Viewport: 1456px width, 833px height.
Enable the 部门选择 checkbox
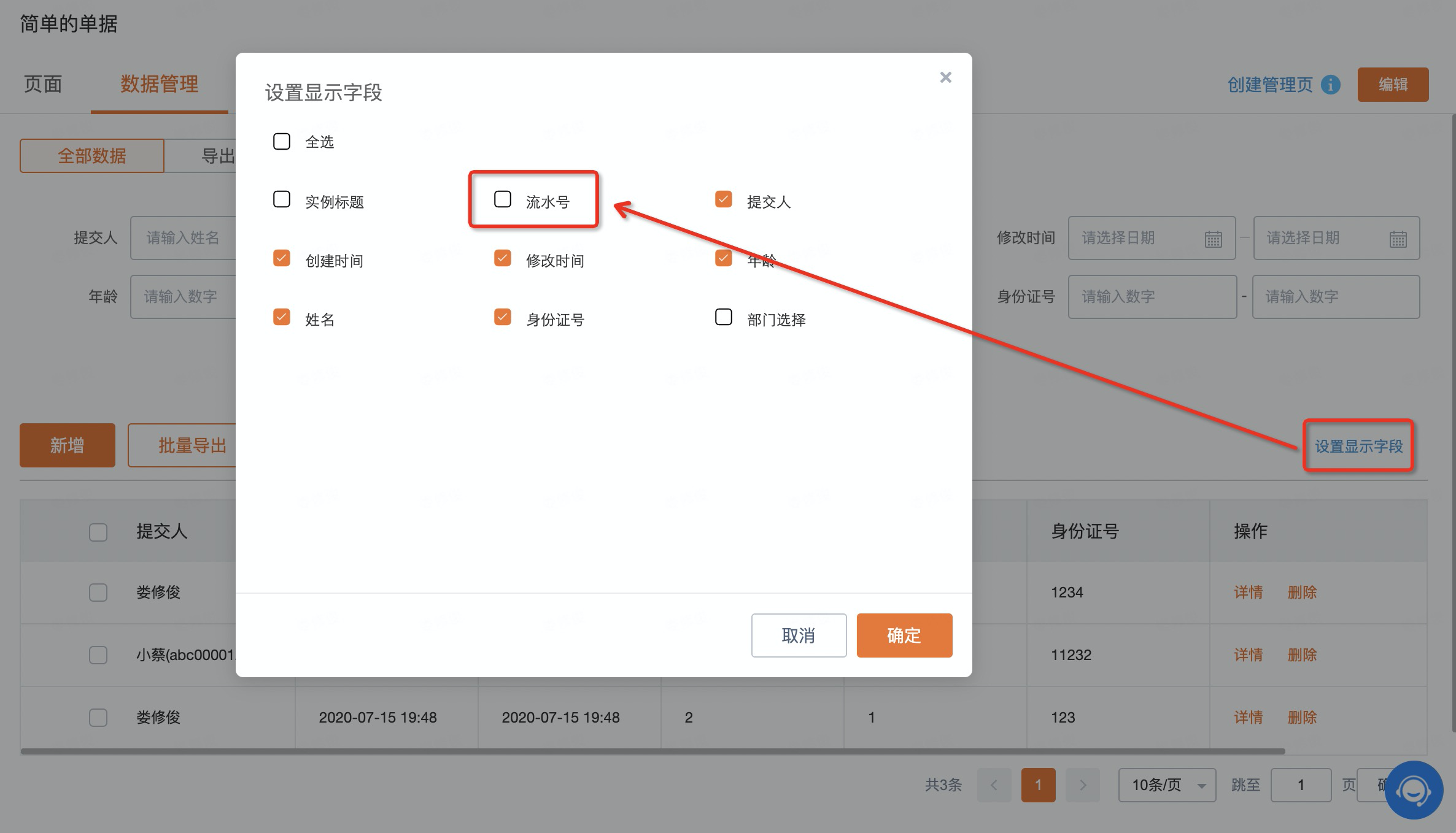coord(724,317)
